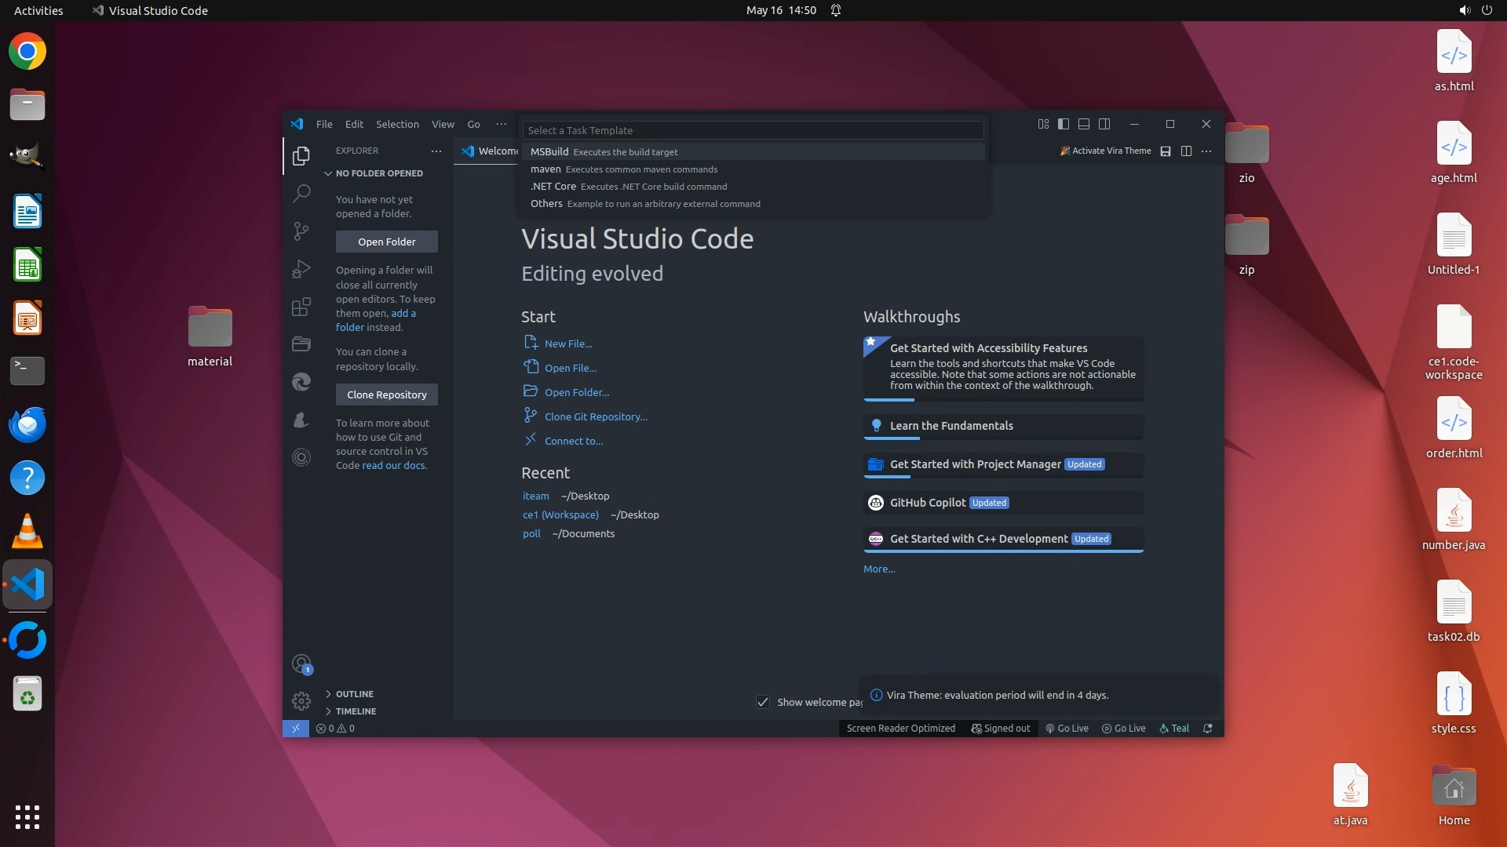Click the split editor right icon
This screenshot has height=847, width=1507.
click(x=1186, y=151)
